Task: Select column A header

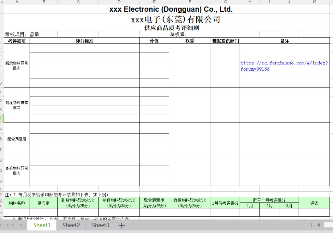Action: 17,2
